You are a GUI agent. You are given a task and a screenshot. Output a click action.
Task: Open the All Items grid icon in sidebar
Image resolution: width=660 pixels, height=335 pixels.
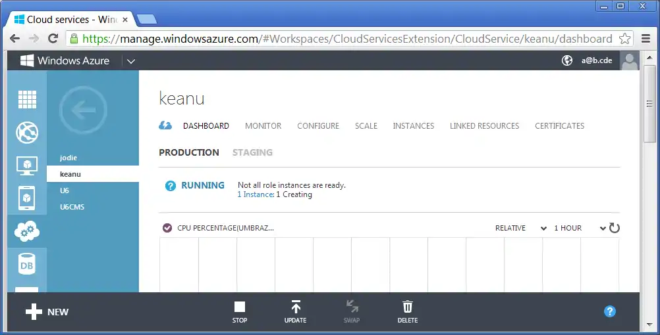tap(27, 99)
